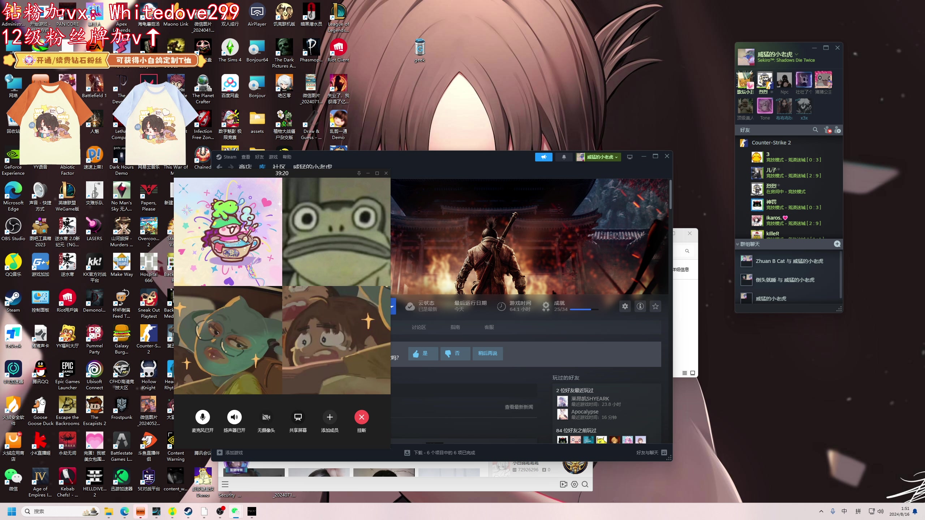Open File Explorer from taskbar
925x520 pixels.
point(109,511)
